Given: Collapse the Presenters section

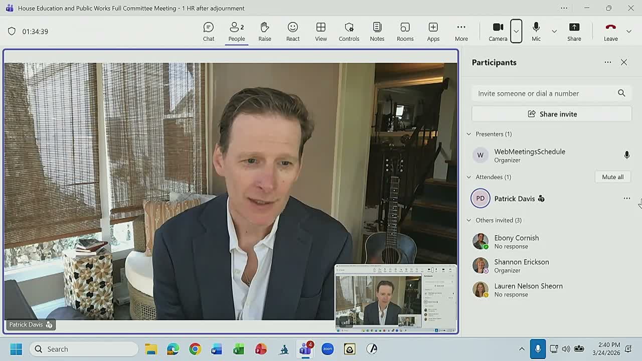Looking at the screenshot, I should click(469, 134).
